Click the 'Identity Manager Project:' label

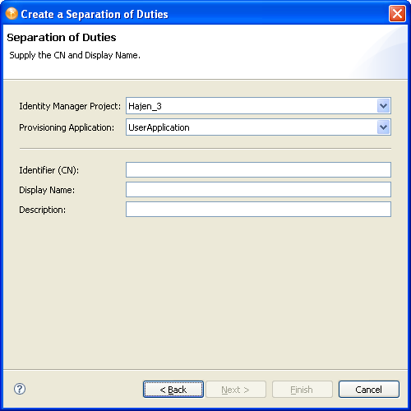click(x=70, y=106)
